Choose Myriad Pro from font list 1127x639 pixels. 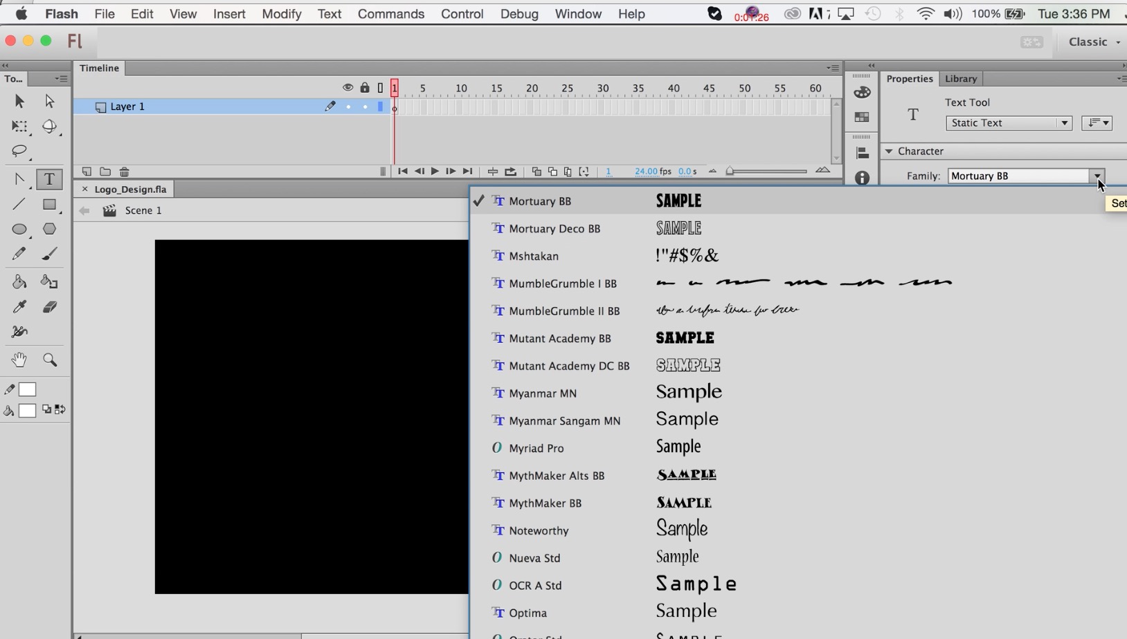tap(536, 448)
